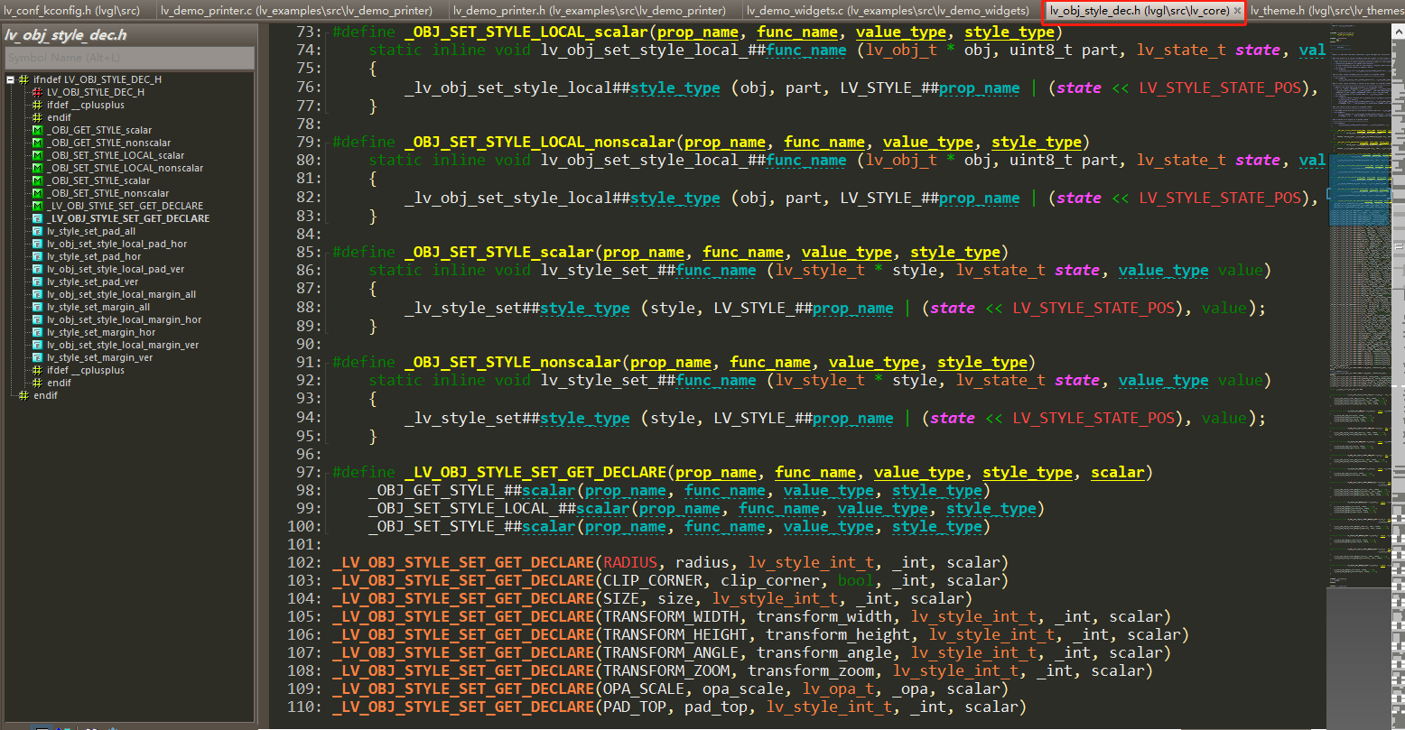
Task: Click macro icon of _OBJ_GET_STYLE_scalar
Action: [37, 130]
